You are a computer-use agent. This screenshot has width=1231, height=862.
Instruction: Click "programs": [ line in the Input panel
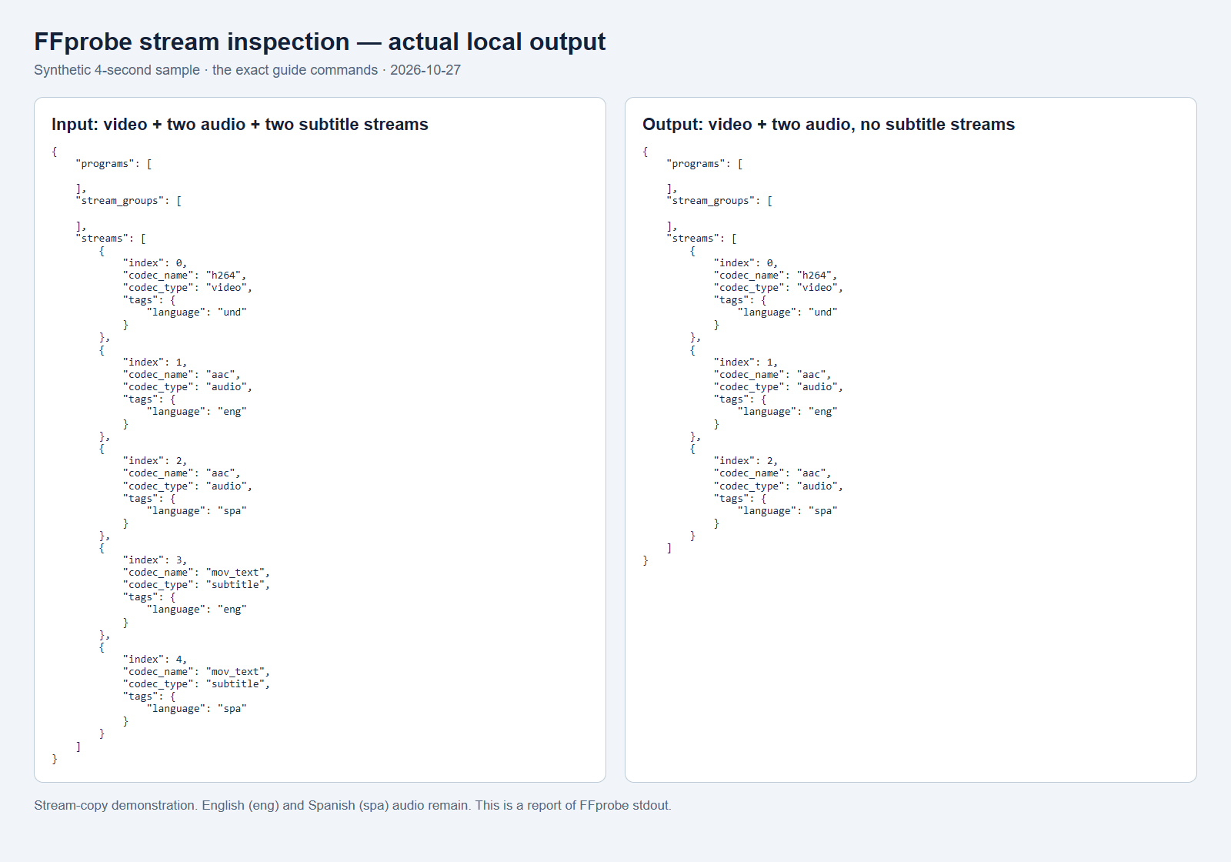pos(114,164)
